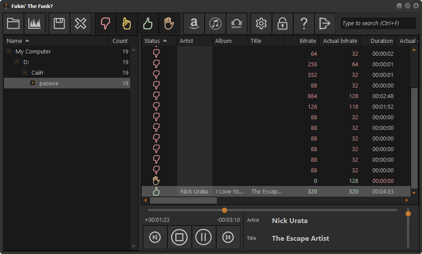Sort file list by Bitrate column
The width and height of the screenshot is (422, 254).
(301, 41)
